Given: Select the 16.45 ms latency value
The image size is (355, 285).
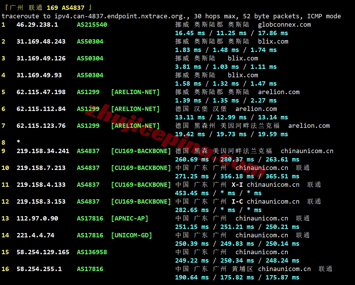Looking at the screenshot, I should click(190, 33).
